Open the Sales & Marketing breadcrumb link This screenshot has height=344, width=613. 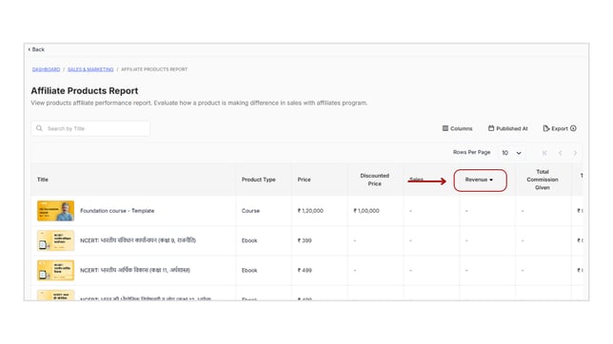pyautogui.click(x=90, y=69)
